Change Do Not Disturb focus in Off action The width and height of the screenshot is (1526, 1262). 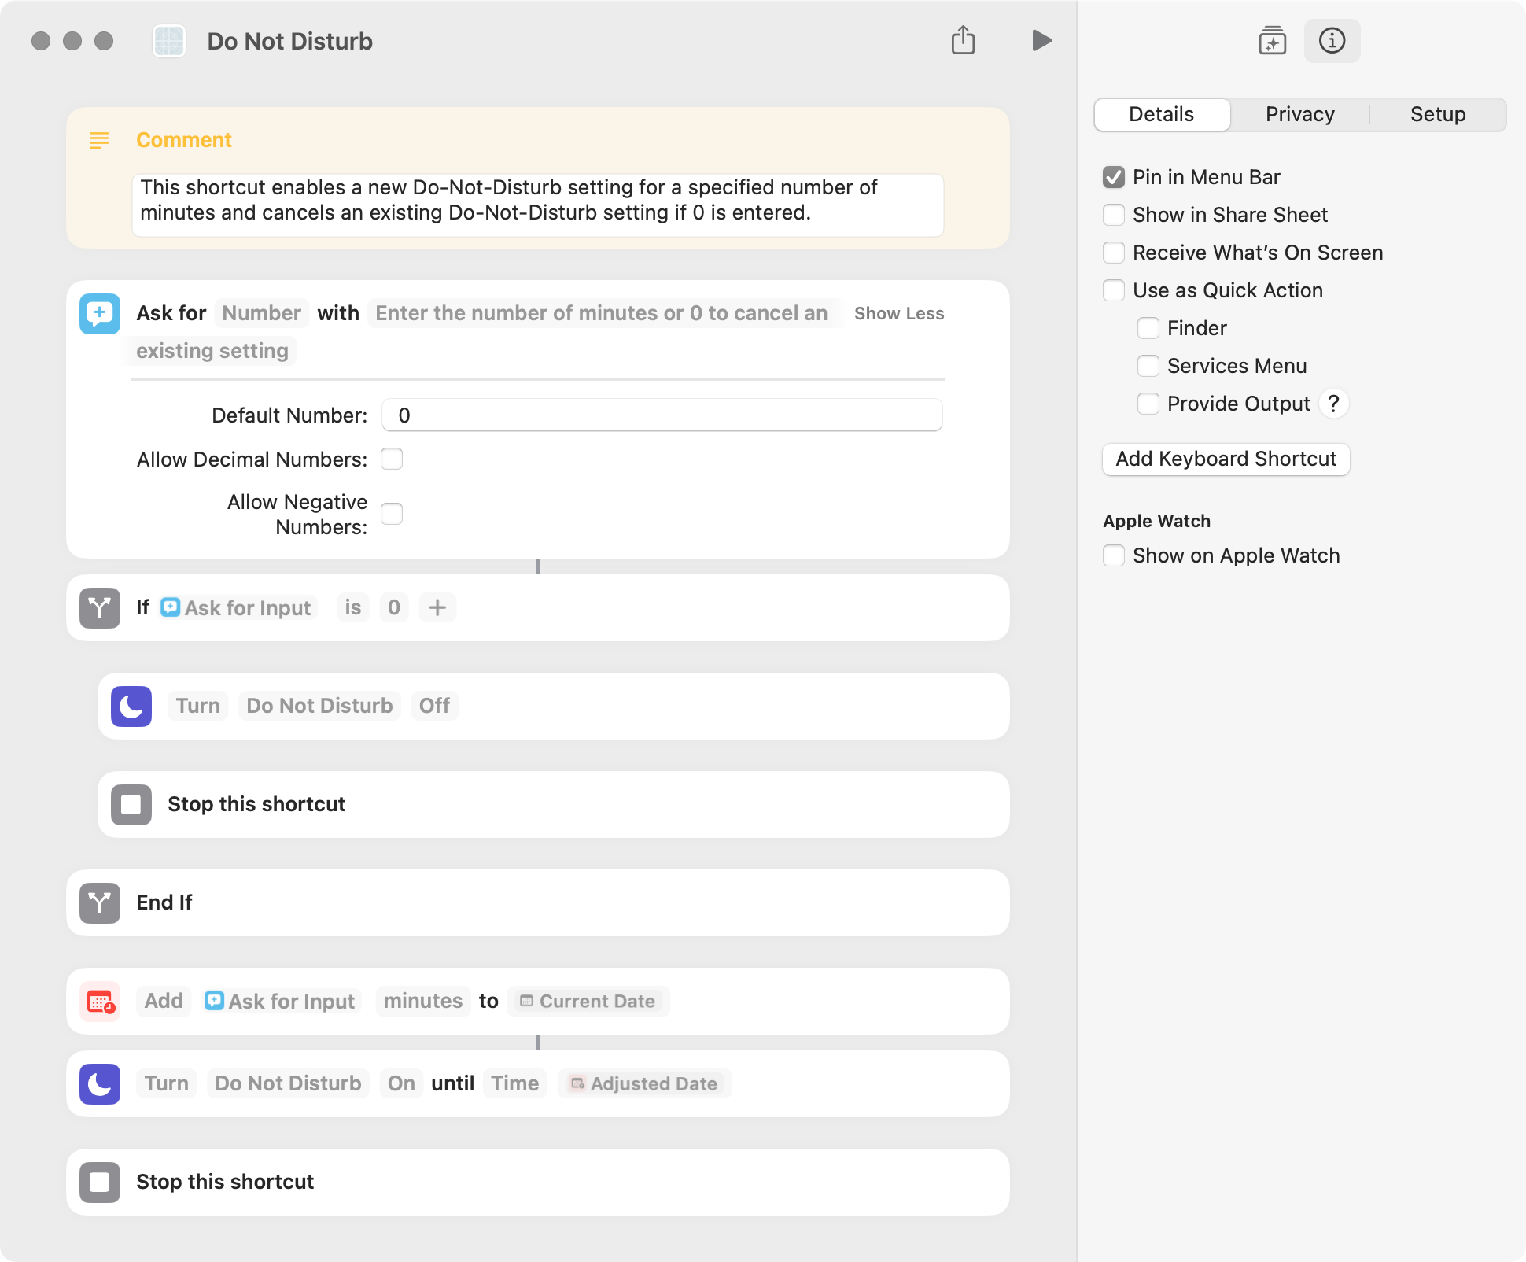(319, 706)
